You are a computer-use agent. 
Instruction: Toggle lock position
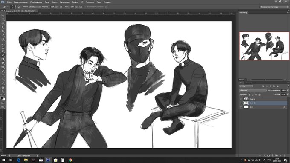tap(256, 95)
